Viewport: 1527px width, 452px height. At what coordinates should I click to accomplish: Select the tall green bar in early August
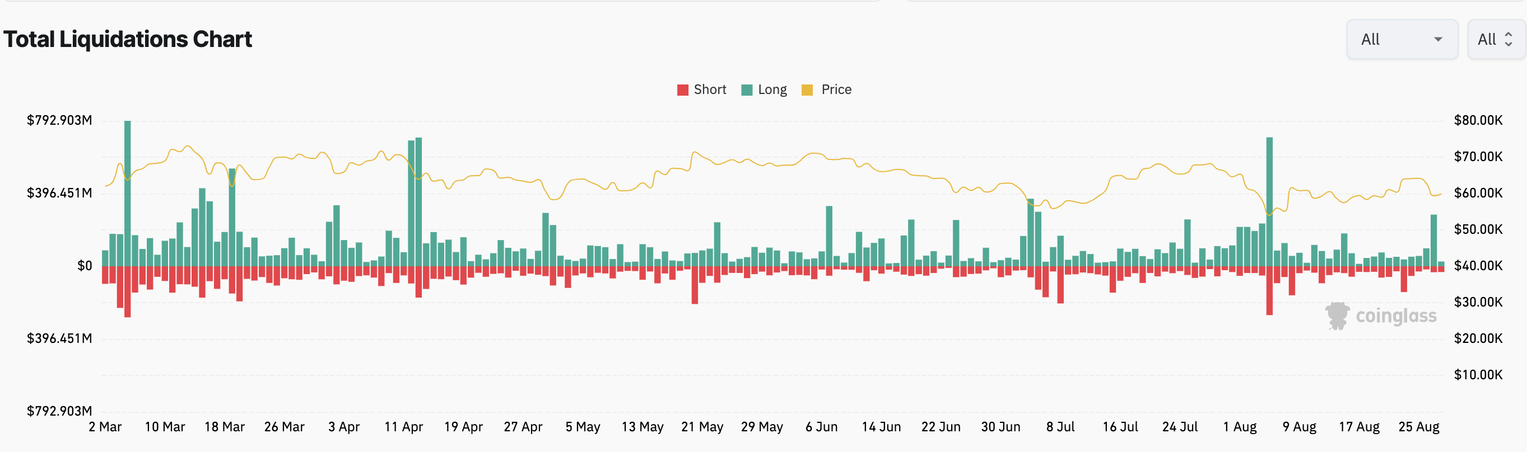point(1269,201)
